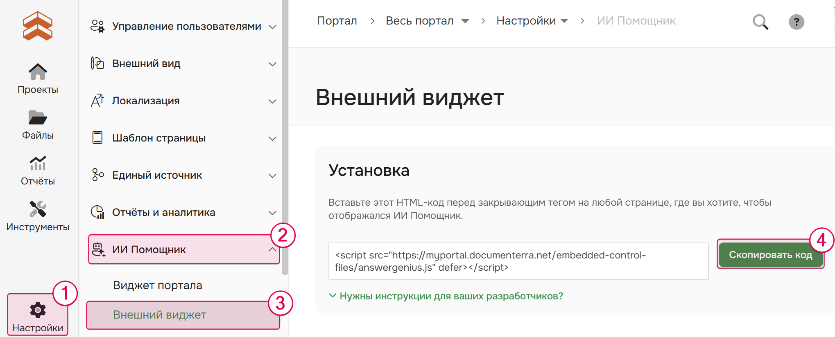This screenshot has height=337, width=835.
Task: Expand the Локализация chevron
Action: [272, 101]
